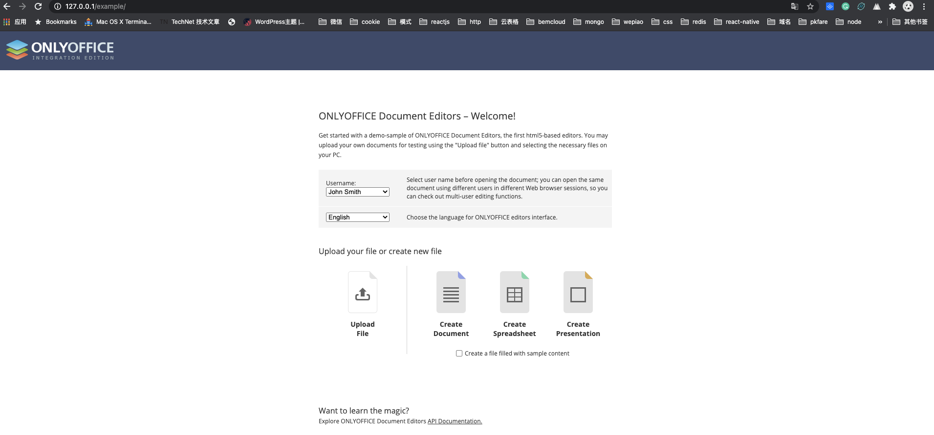
Task: Click the Create Spreadsheet label
Action: (x=515, y=329)
